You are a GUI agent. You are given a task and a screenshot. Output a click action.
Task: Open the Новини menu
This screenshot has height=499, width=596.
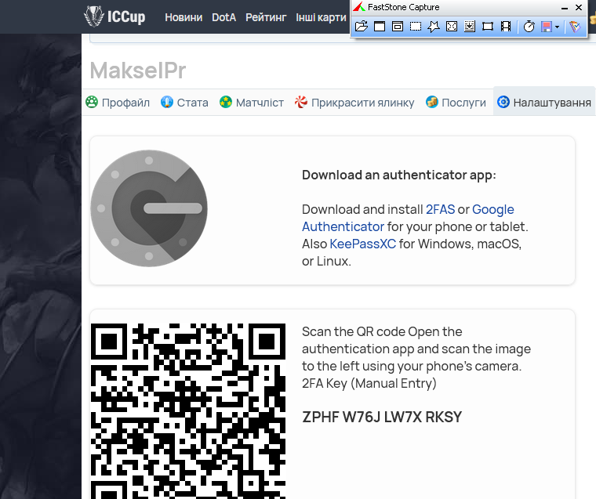click(184, 17)
